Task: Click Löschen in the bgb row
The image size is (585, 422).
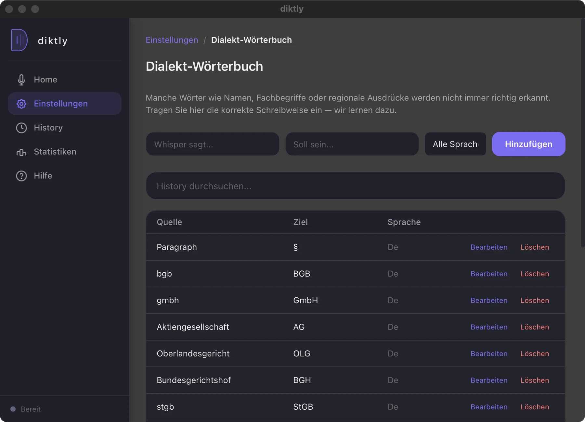Action: [x=535, y=274]
